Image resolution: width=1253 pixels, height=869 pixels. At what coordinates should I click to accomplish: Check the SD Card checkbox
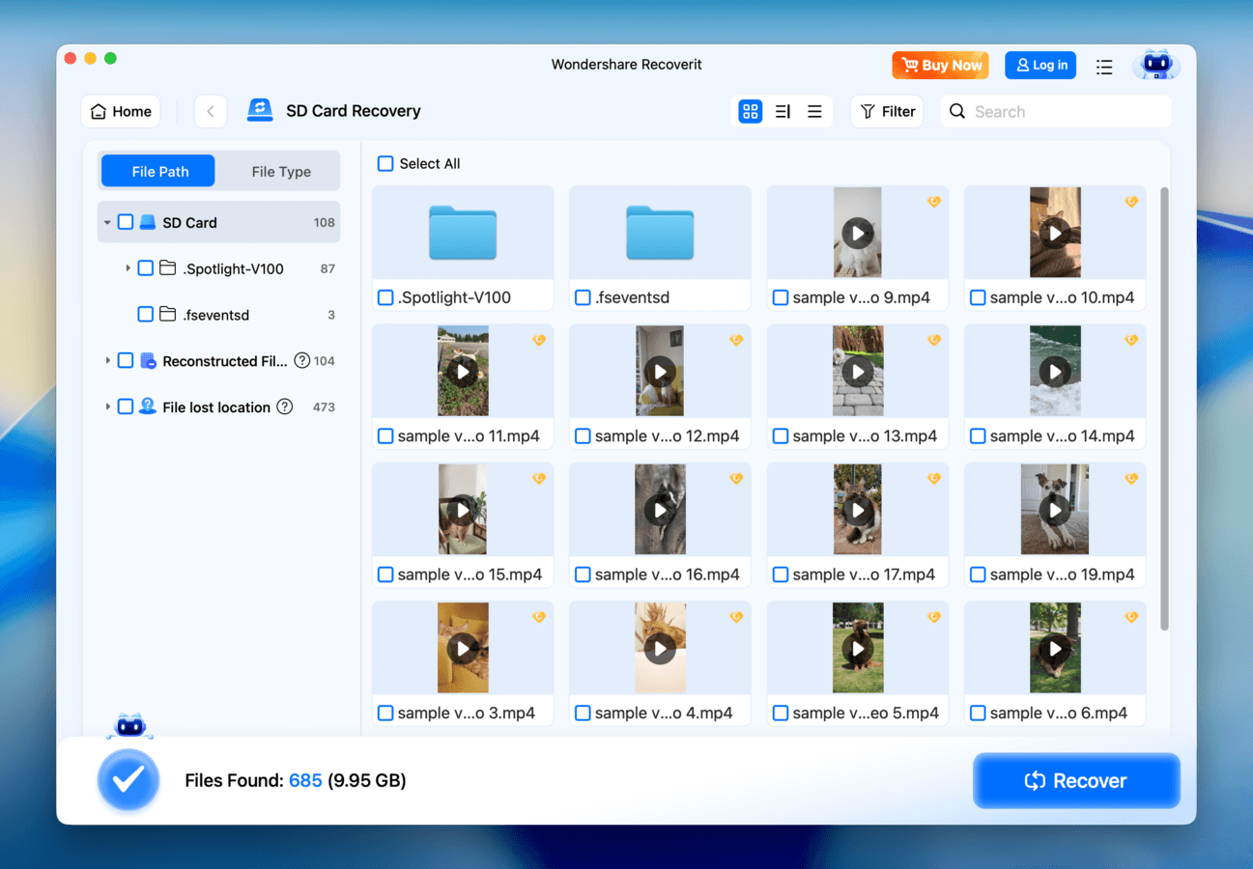[126, 221]
